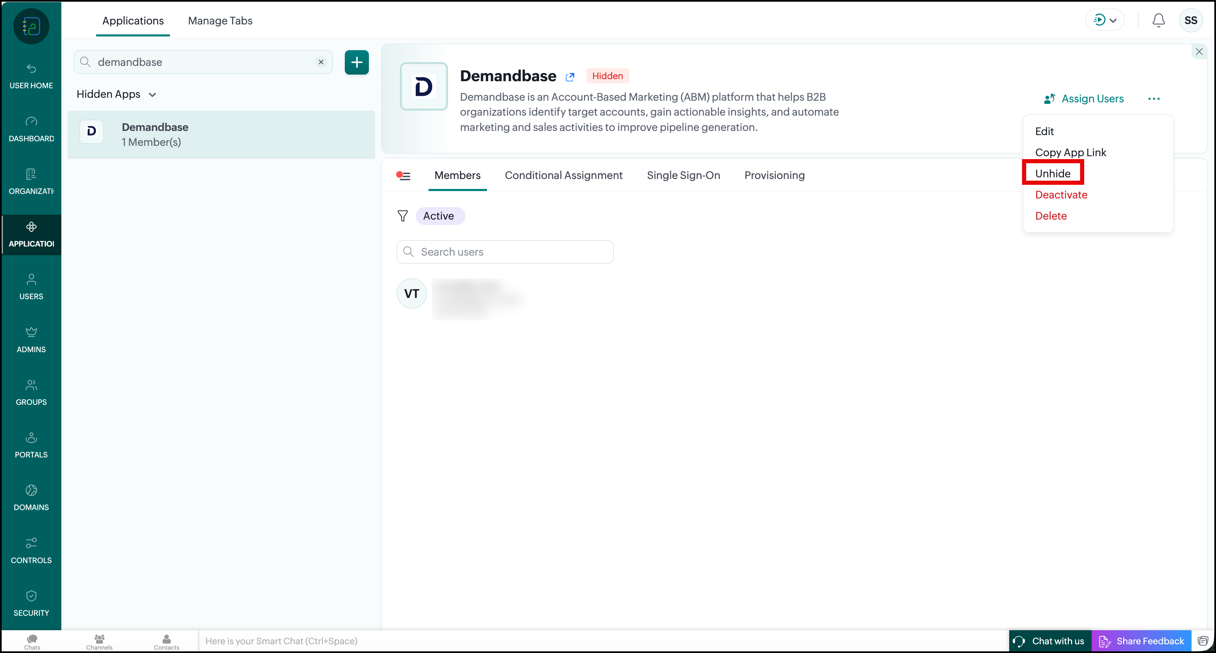Open Demandbase external link icon
The height and width of the screenshot is (653, 1216).
[570, 77]
